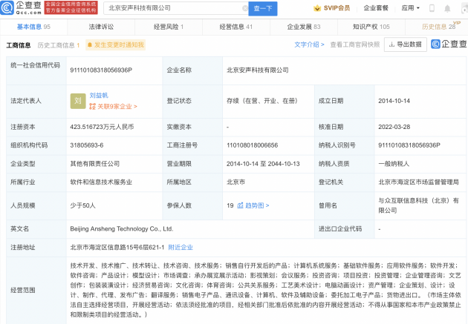Expand the 应用 dropdown
Viewport: 468px width, 324px height.
(x=410, y=8)
